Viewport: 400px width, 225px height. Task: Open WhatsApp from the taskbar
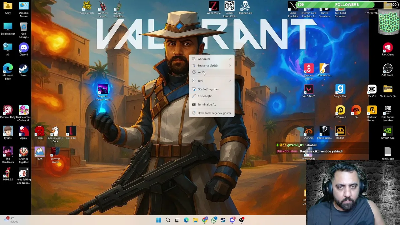[214, 220]
